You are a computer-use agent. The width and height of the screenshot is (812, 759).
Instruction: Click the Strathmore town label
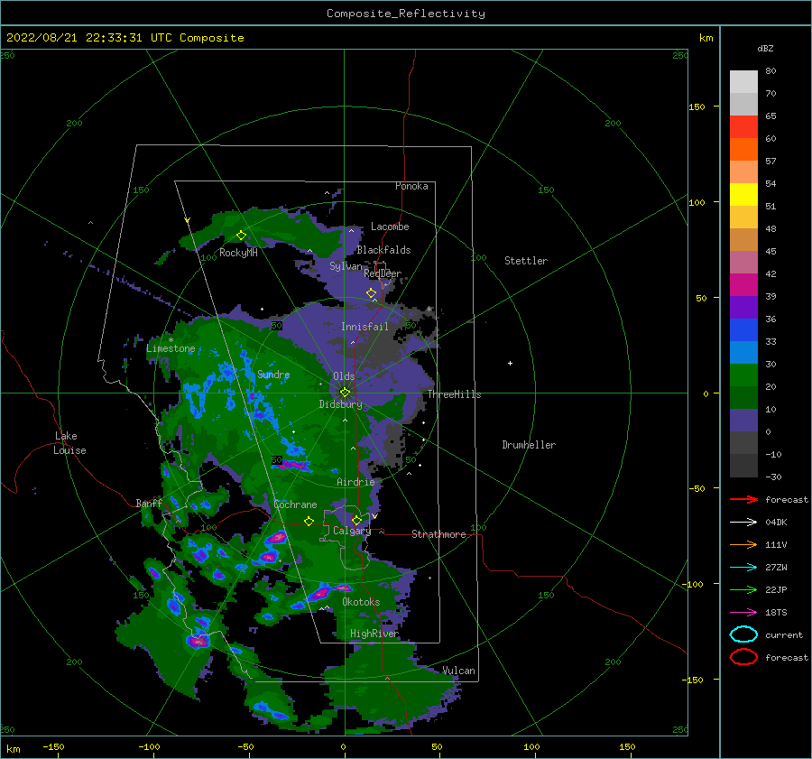tap(438, 534)
